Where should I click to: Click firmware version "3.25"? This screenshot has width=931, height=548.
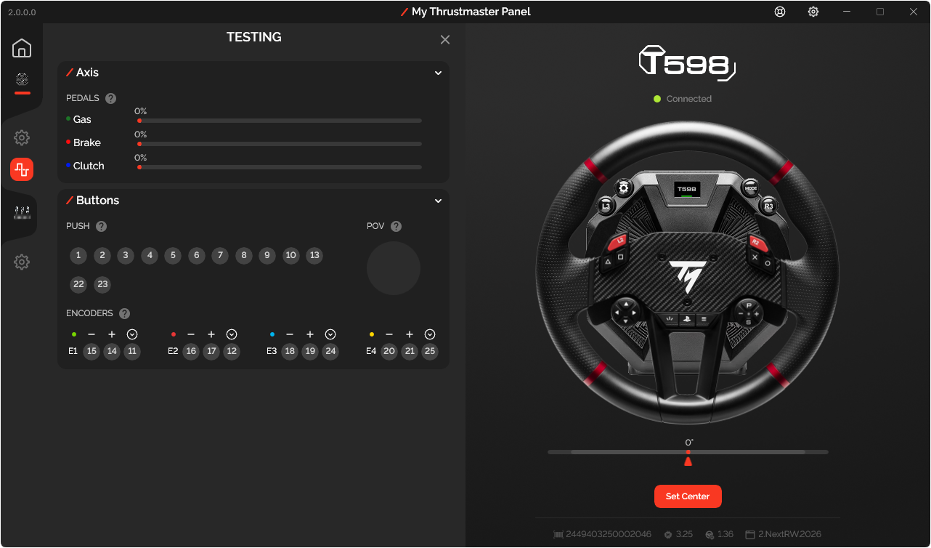coord(684,534)
